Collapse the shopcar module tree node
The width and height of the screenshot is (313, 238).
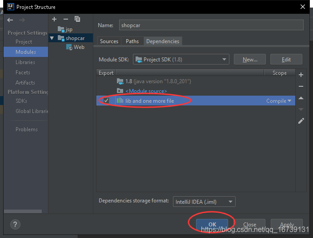(x=52, y=38)
